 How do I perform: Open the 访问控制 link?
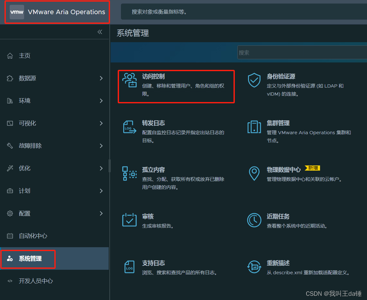click(153, 77)
